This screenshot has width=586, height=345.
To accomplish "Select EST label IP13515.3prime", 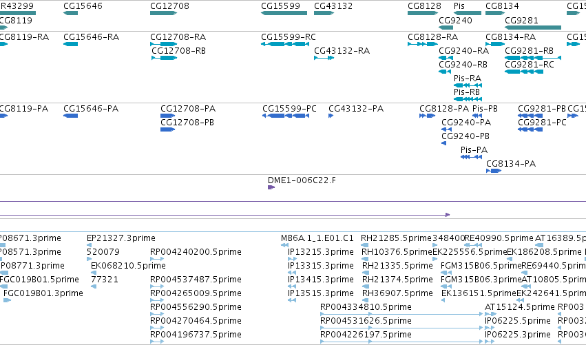I will pos(321,293).
